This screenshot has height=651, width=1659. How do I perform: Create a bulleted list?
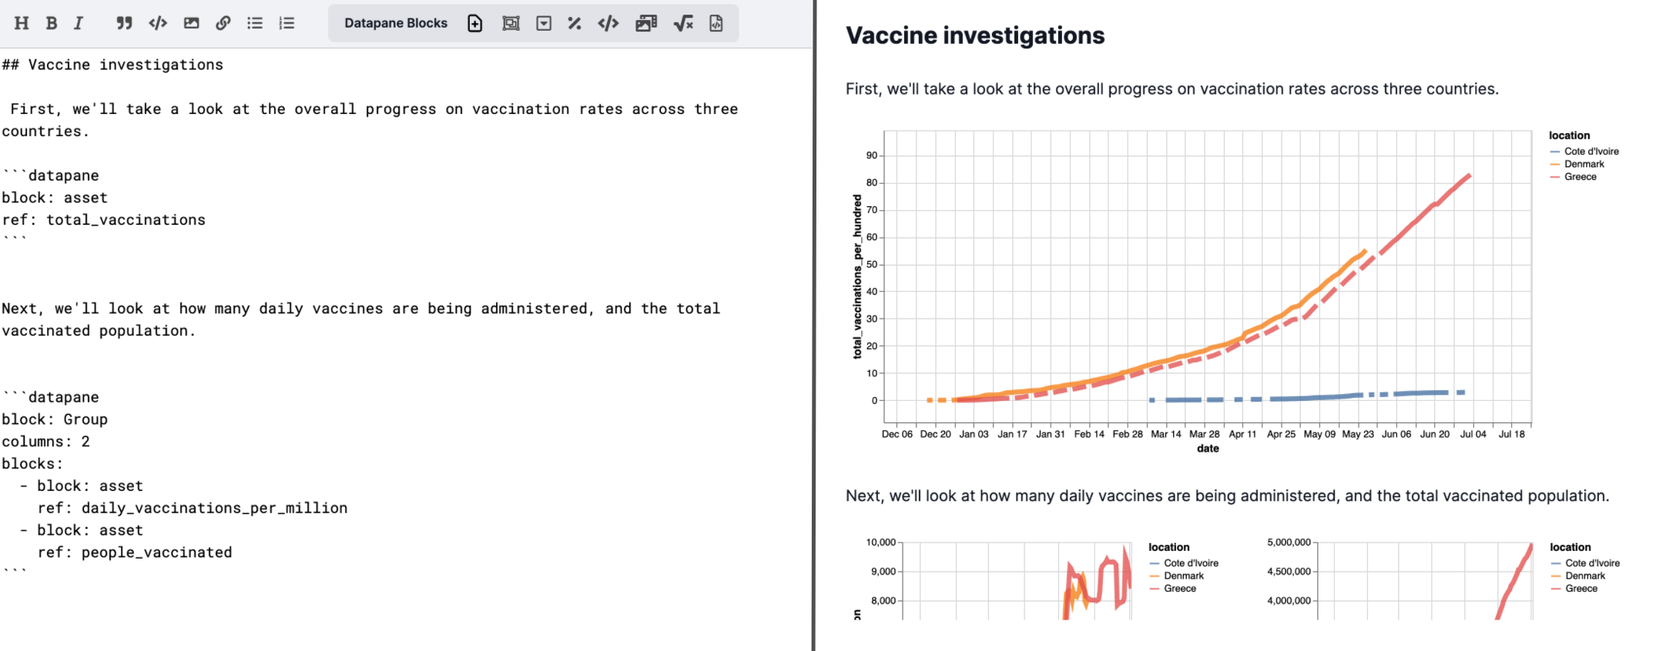[x=255, y=23]
